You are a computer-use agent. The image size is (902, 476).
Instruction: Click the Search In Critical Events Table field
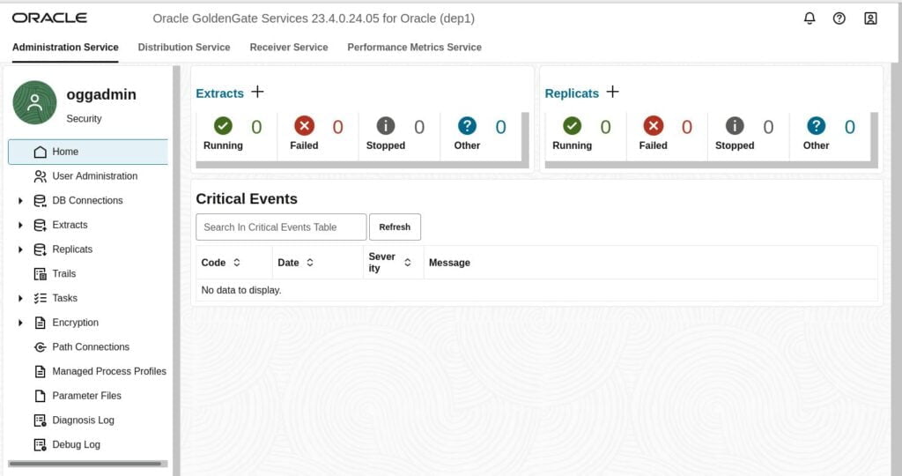[281, 227]
